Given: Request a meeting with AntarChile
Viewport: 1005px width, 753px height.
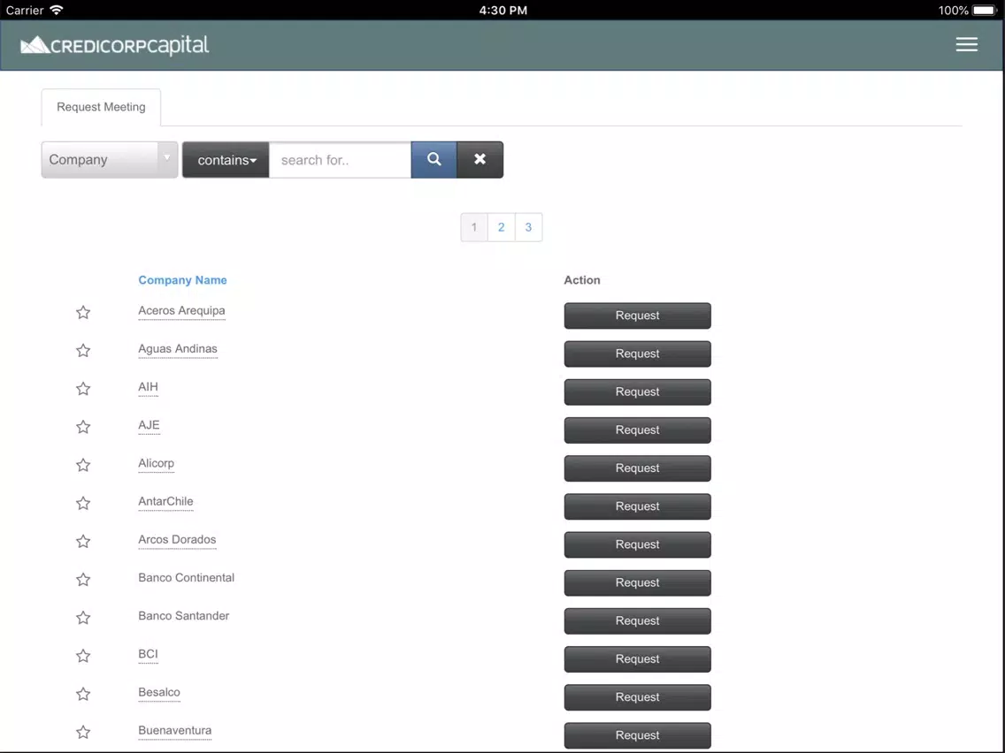Looking at the screenshot, I should pyautogui.click(x=638, y=506).
